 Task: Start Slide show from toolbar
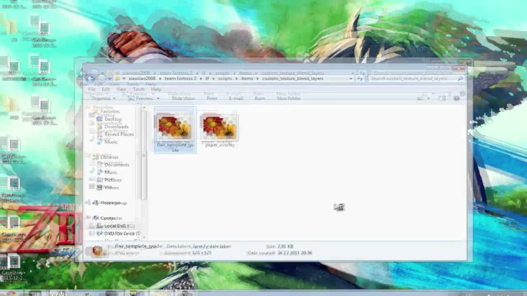(x=183, y=98)
